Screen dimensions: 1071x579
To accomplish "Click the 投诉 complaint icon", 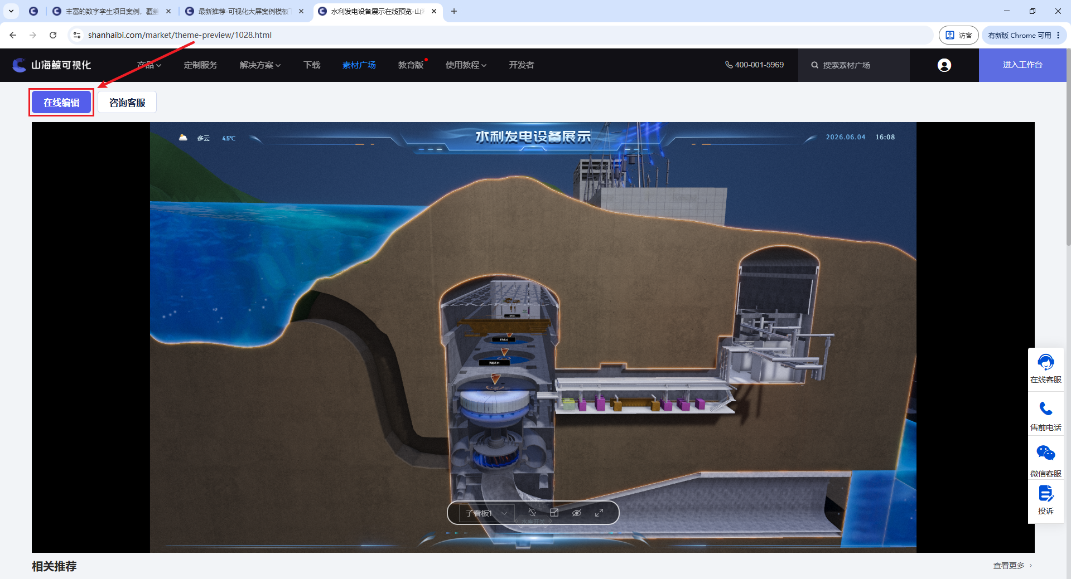I will point(1046,494).
